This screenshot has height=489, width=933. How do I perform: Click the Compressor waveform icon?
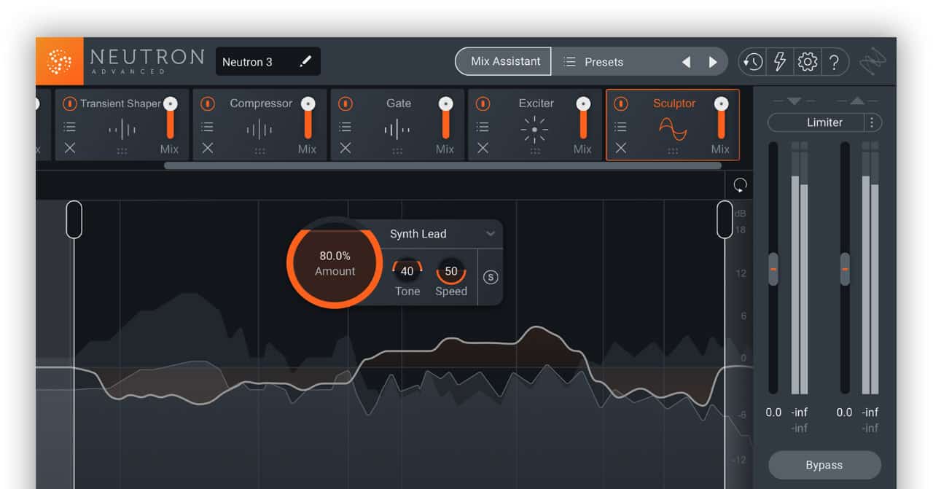259,130
